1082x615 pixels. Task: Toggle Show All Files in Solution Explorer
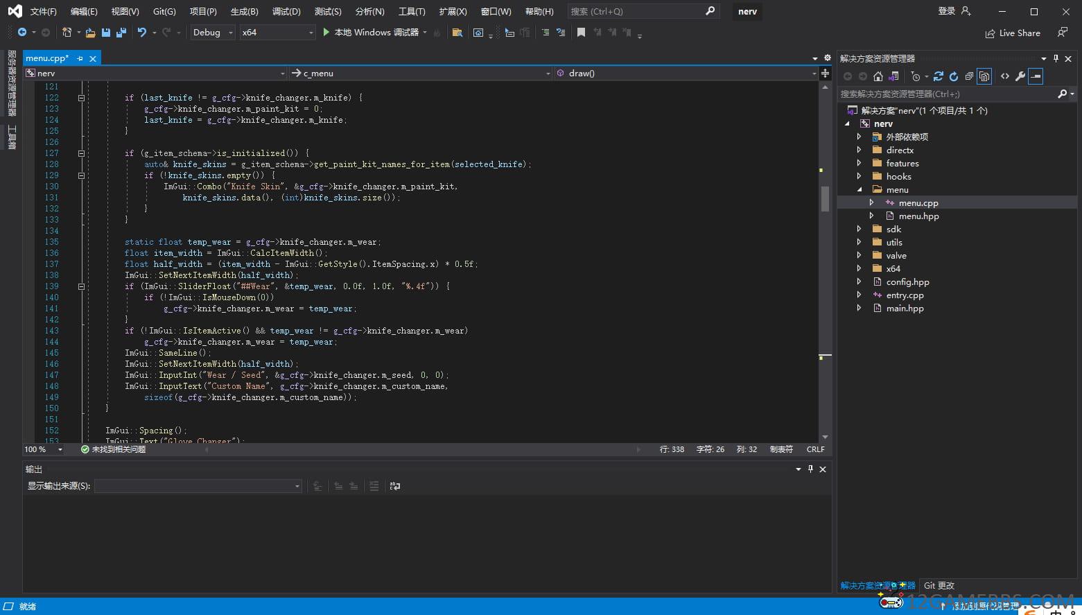point(984,76)
